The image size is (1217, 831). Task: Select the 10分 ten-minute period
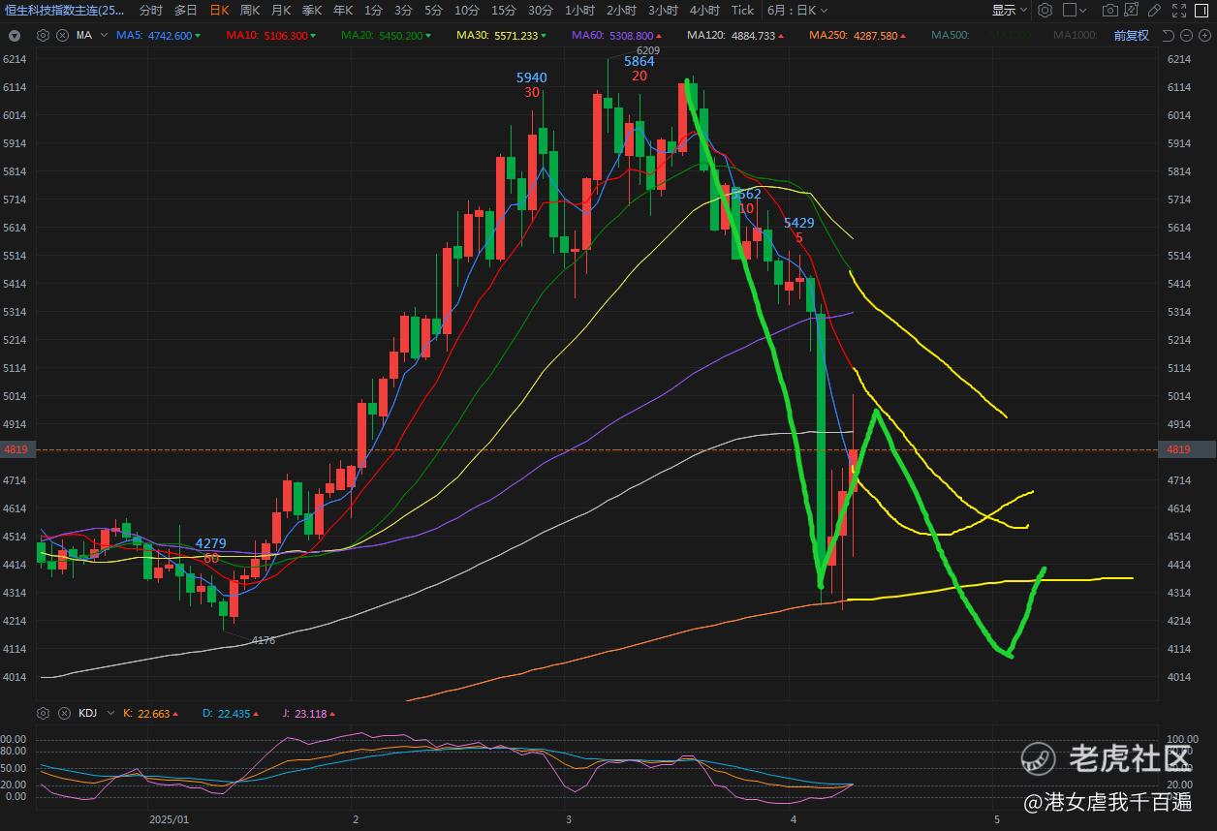(467, 11)
